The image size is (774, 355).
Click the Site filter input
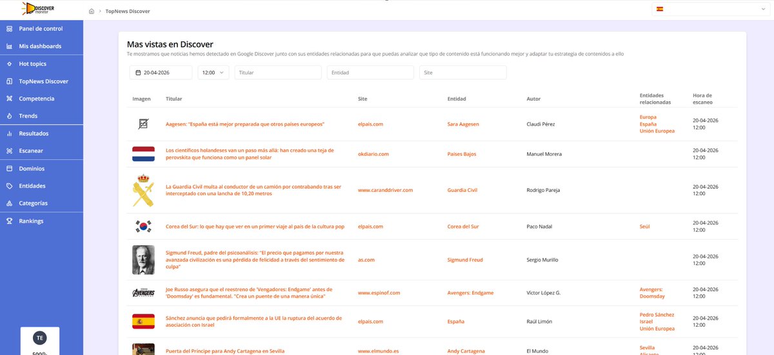tap(463, 73)
